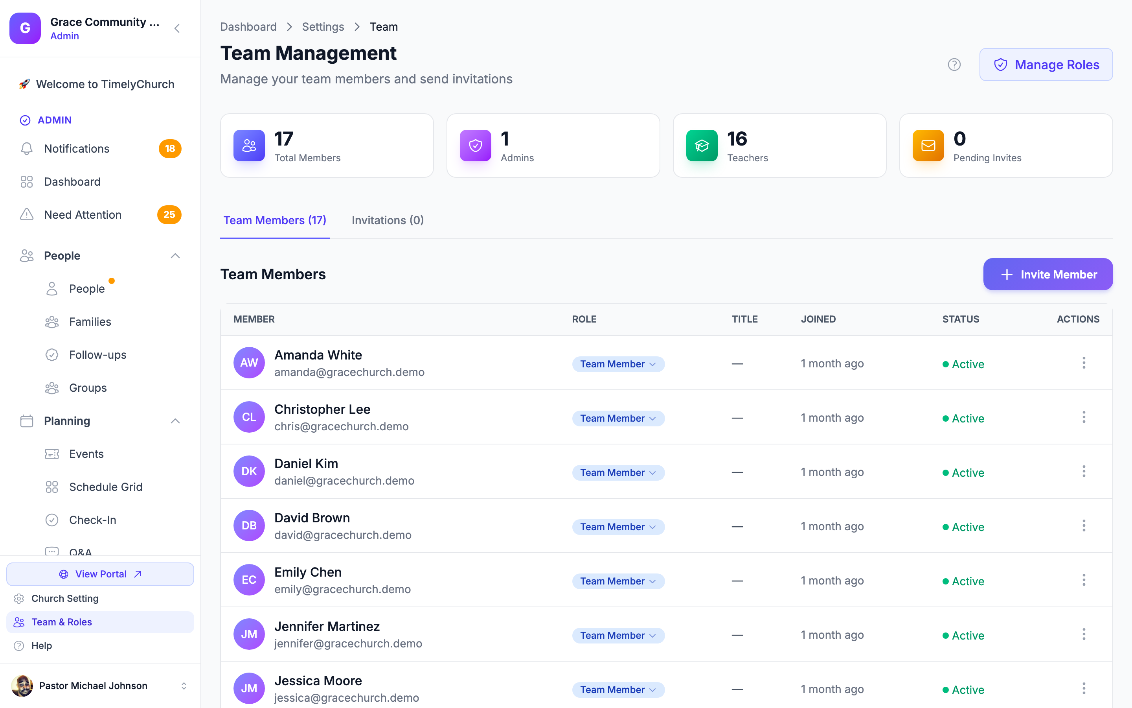Open role dropdown for Christopher Lee
This screenshot has width=1132, height=708.
click(618, 418)
